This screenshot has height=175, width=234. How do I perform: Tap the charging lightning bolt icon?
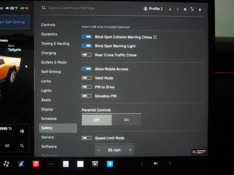coord(26,66)
